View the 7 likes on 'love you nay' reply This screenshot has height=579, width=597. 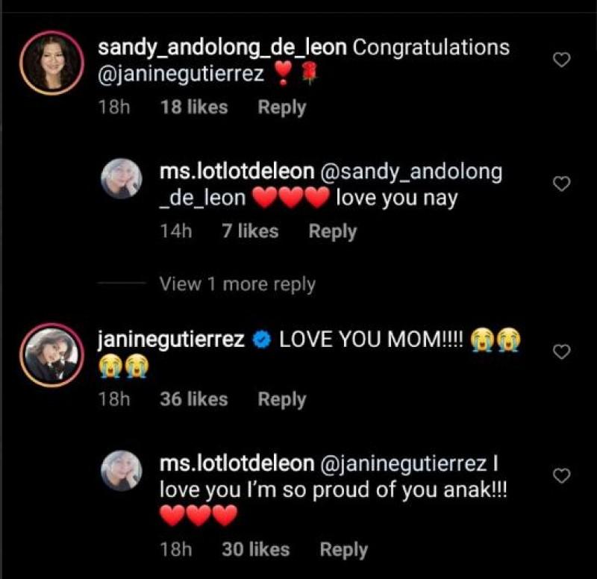pos(251,231)
